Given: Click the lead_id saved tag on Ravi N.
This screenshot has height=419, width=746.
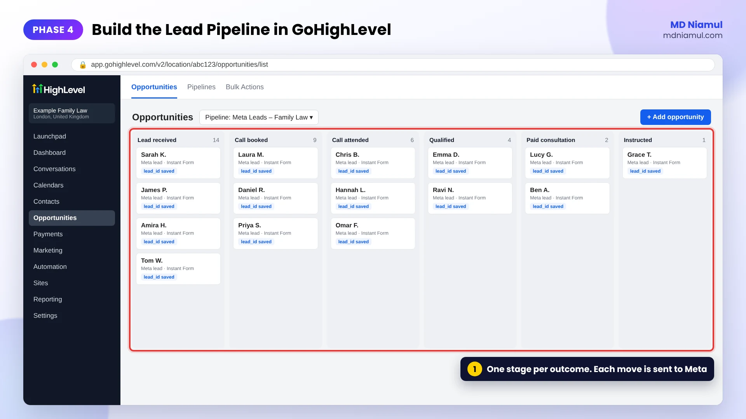Looking at the screenshot, I should click(451, 206).
